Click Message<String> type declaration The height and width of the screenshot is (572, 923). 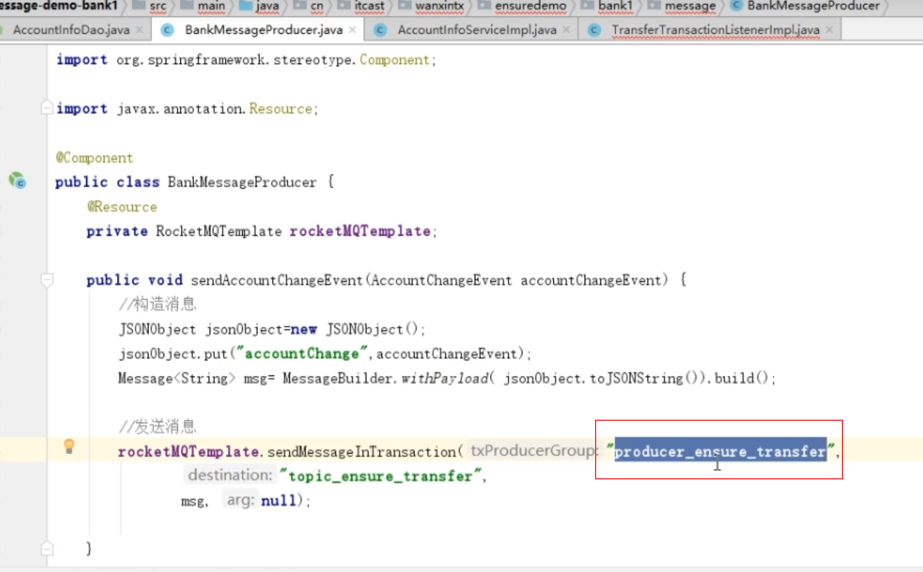(x=177, y=378)
